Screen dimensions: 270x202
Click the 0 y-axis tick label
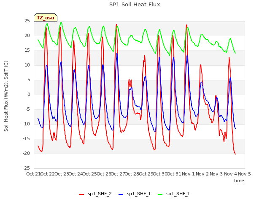29,94
